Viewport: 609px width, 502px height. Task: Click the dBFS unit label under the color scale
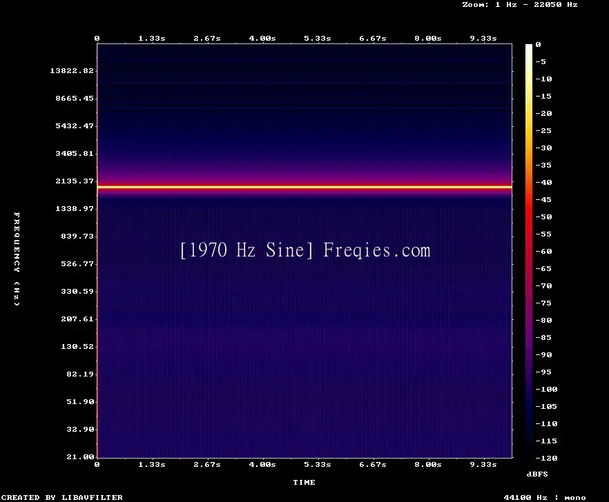pos(537,474)
